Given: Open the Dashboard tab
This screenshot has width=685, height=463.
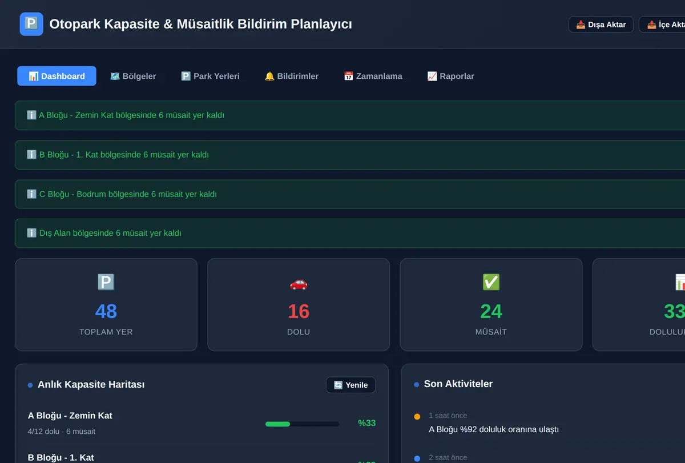Looking at the screenshot, I should point(57,76).
